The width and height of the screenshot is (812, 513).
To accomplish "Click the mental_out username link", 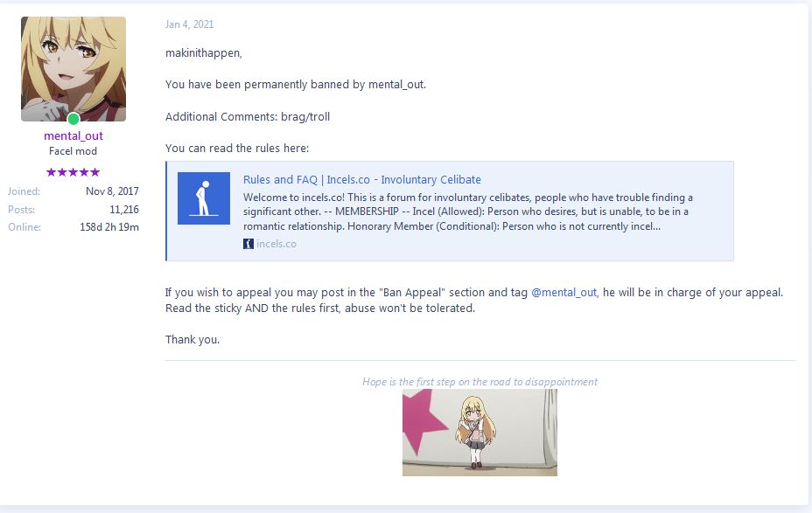I will (x=73, y=135).
